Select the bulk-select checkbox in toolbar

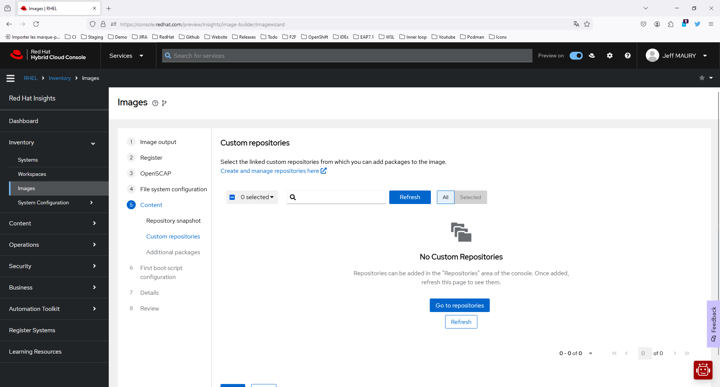[232, 197]
